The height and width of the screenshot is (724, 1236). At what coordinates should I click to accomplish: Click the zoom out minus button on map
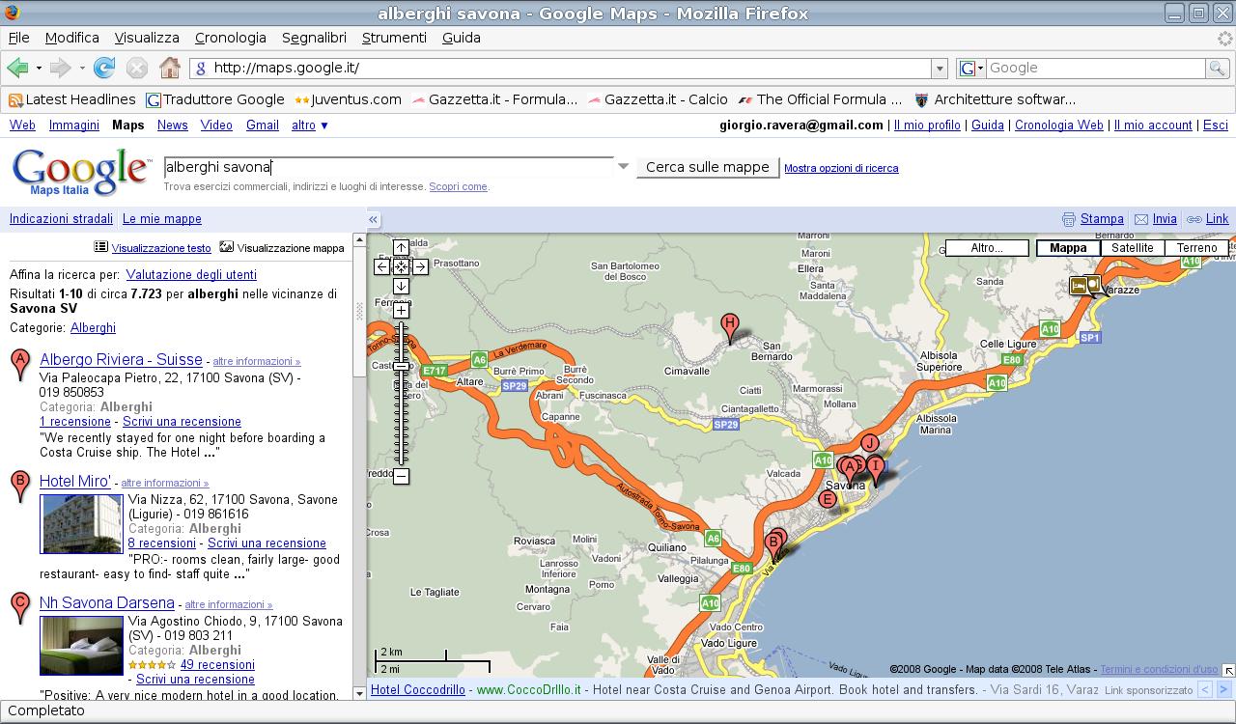[401, 476]
